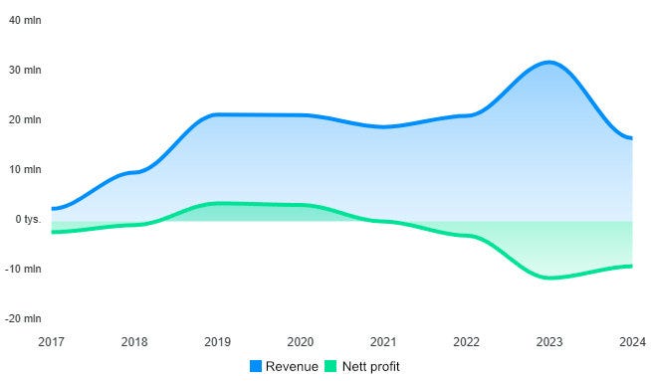Click the 0 tys. y-axis label

click(x=28, y=219)
